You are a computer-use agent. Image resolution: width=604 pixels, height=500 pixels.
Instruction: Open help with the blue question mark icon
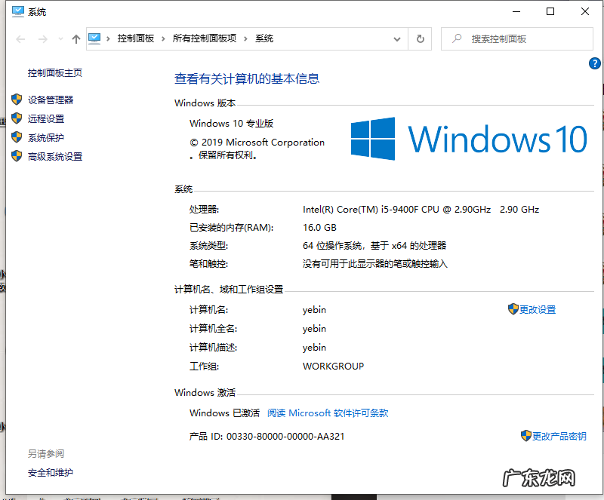(x=594, y=63)
